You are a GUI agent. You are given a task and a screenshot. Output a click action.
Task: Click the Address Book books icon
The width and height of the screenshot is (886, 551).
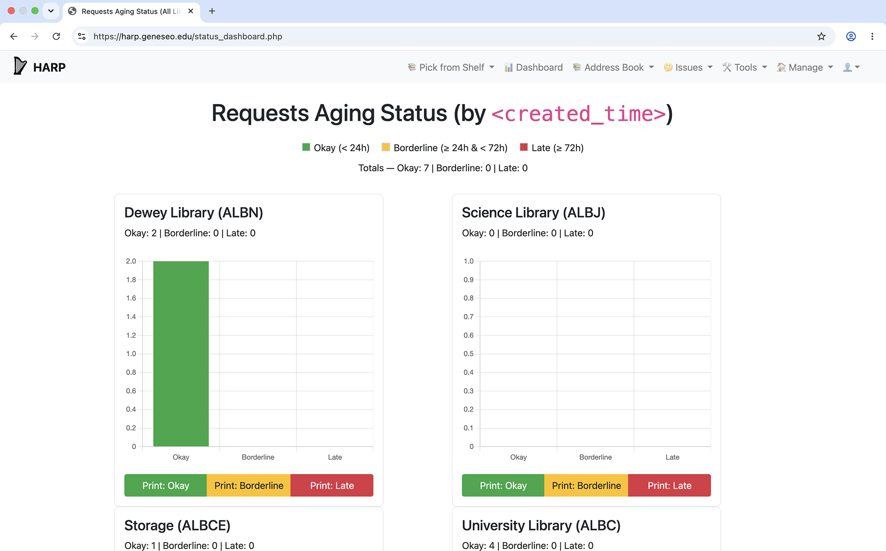(x=577, y=67)
